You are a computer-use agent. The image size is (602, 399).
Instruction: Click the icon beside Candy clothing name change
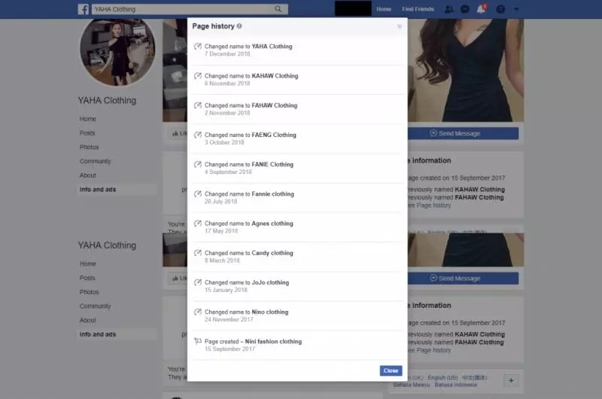pyautogui.click(x=198, y=253)
